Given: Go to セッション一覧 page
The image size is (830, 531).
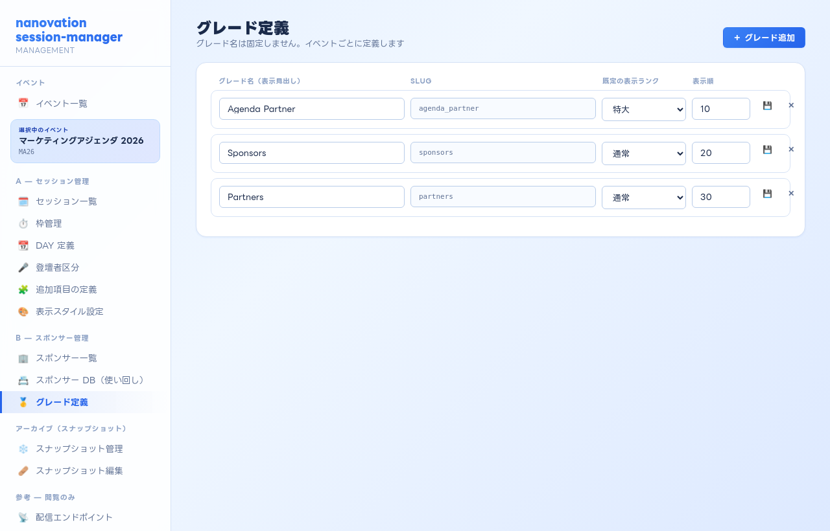Looking at the screenshot, I should 86,201.
